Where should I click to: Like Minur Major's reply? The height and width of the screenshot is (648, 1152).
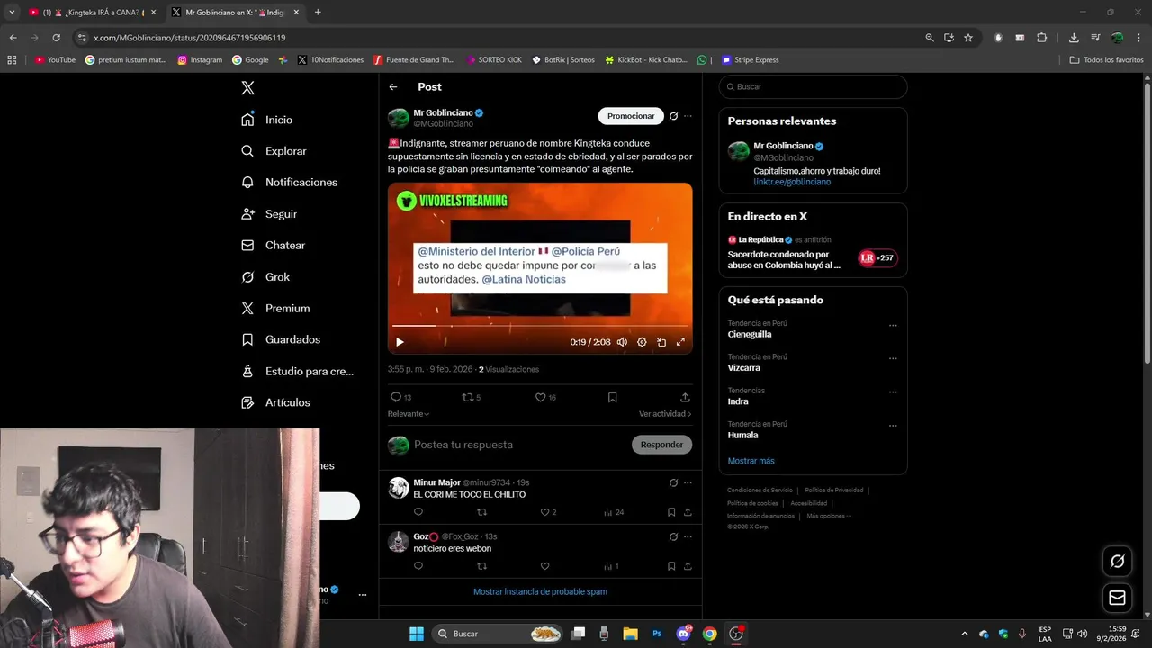coord(548,512)
